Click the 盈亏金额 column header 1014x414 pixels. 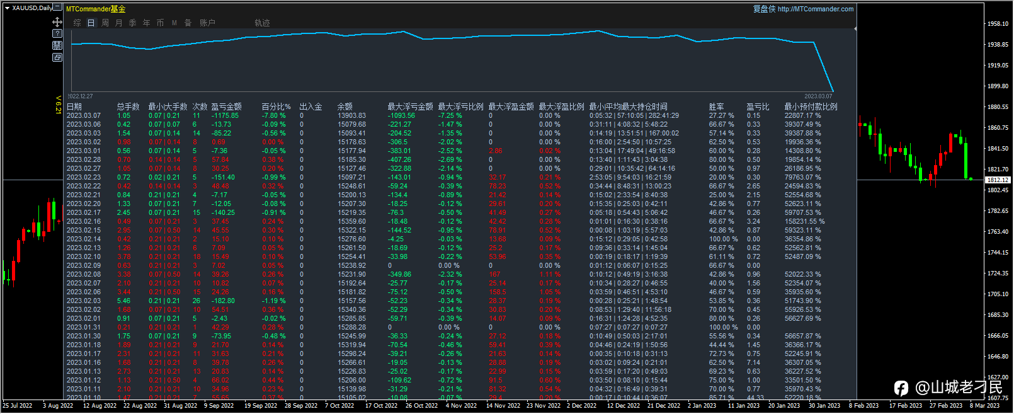[226, 107]
